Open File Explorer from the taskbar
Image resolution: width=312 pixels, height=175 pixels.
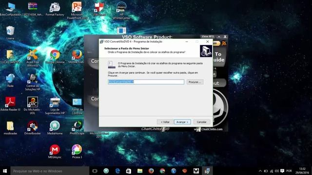140,171
